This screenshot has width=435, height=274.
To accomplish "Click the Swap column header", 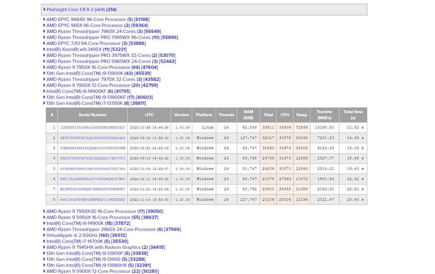I will pos(302,115).
